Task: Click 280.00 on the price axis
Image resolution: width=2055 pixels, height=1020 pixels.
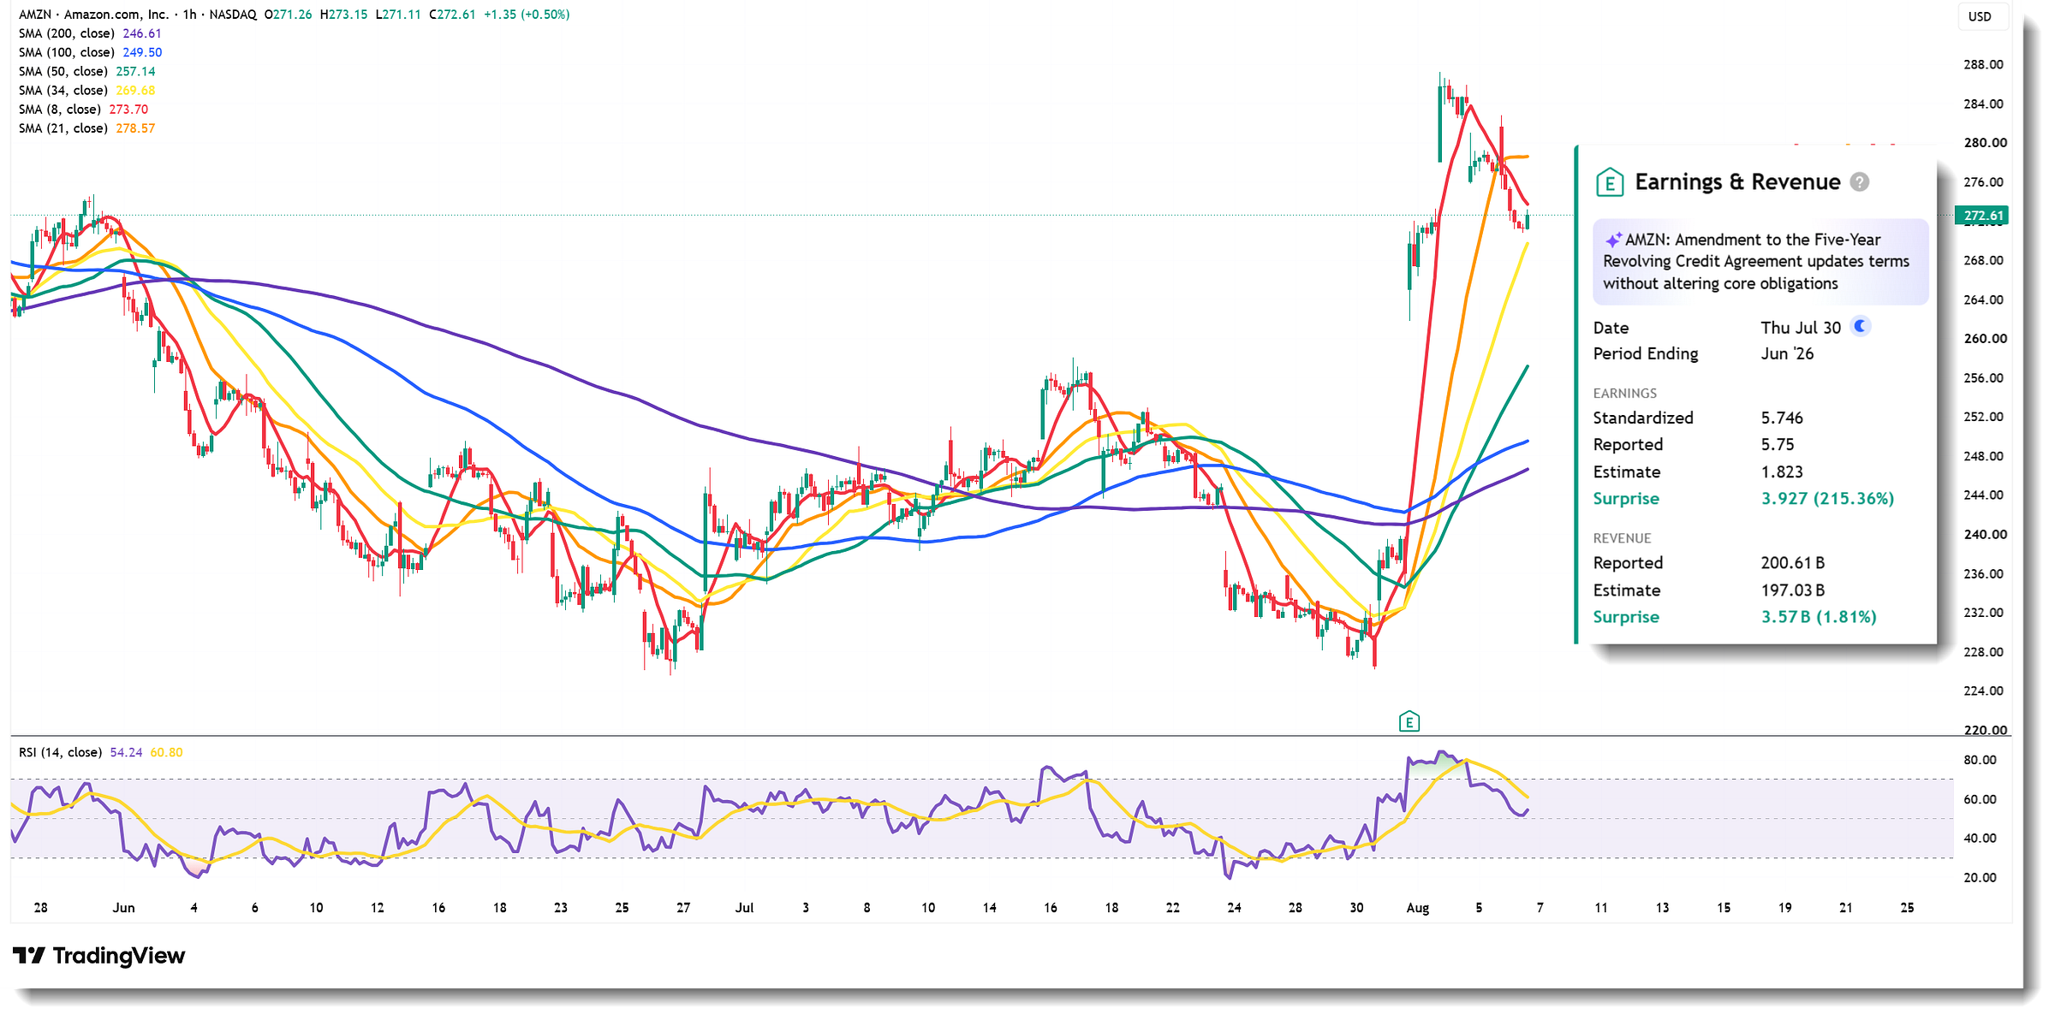Action: (x=1985, y=142)
